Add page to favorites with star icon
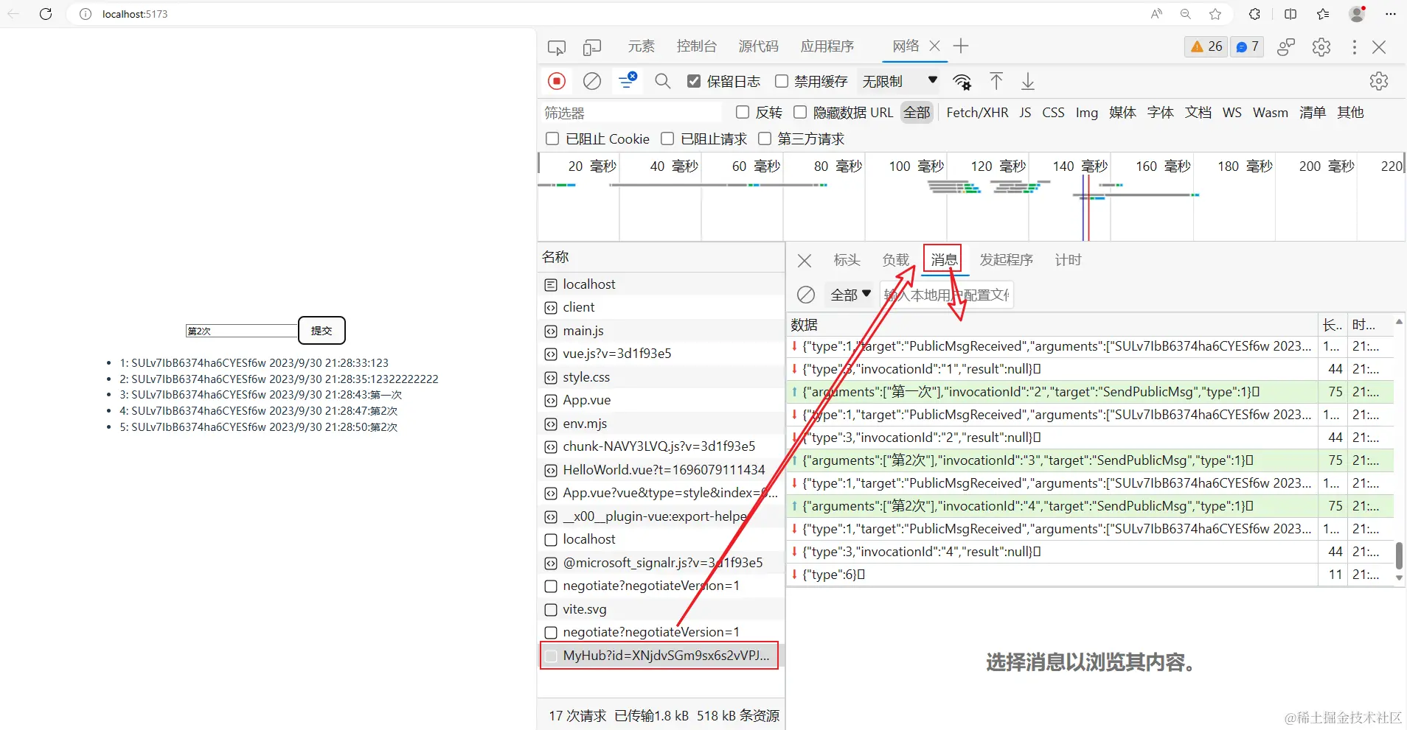The image size is (1407, 730). [x=1215, y=14]
